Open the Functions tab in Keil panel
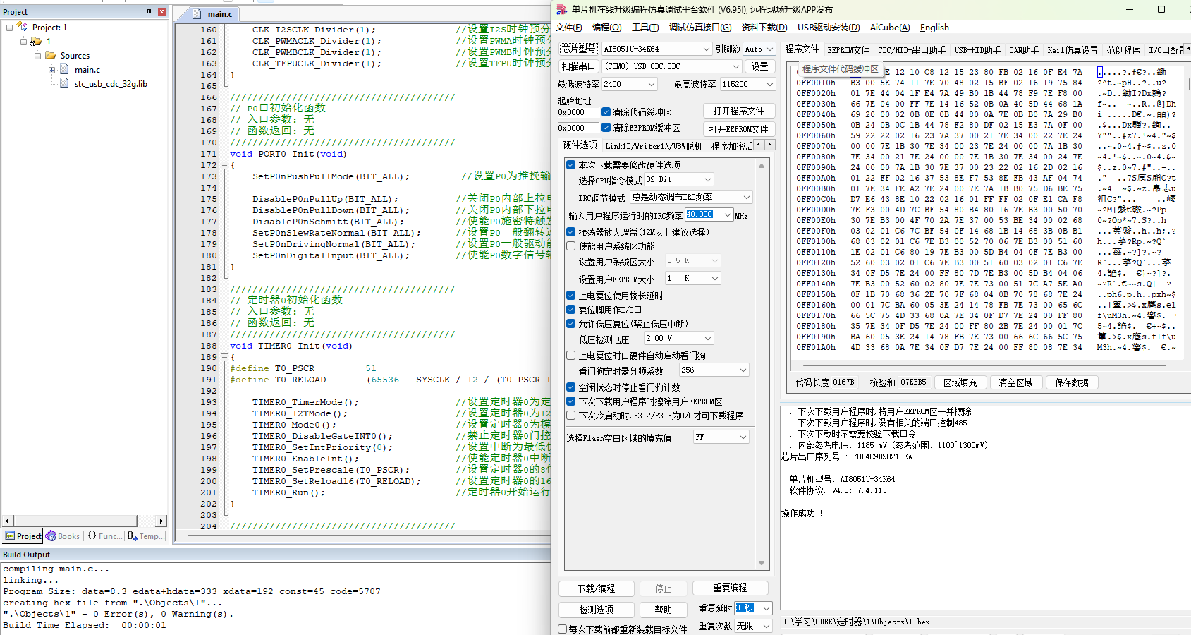Image resolution: width=1191 pixels, height=635 pixels. [x=104, y=536]
